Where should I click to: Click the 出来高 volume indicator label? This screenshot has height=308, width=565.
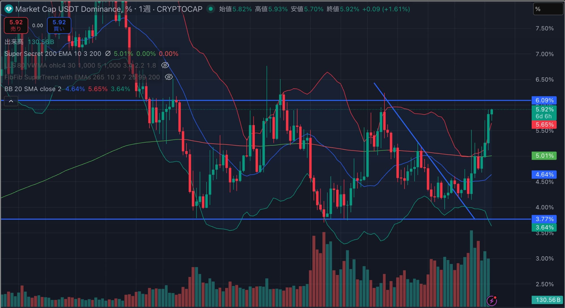14,42
